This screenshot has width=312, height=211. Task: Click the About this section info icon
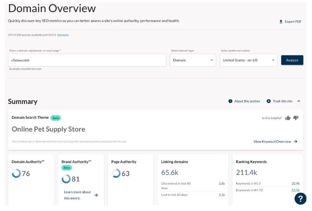point(230,101)
